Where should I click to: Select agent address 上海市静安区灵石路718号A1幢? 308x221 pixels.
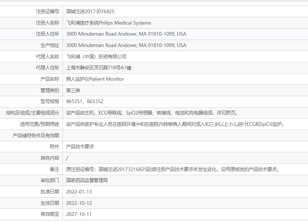(x=99, y=68)
